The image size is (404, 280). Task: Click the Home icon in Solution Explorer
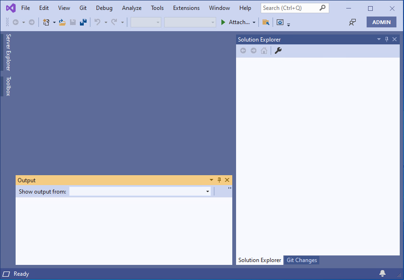tap(263, 51)
